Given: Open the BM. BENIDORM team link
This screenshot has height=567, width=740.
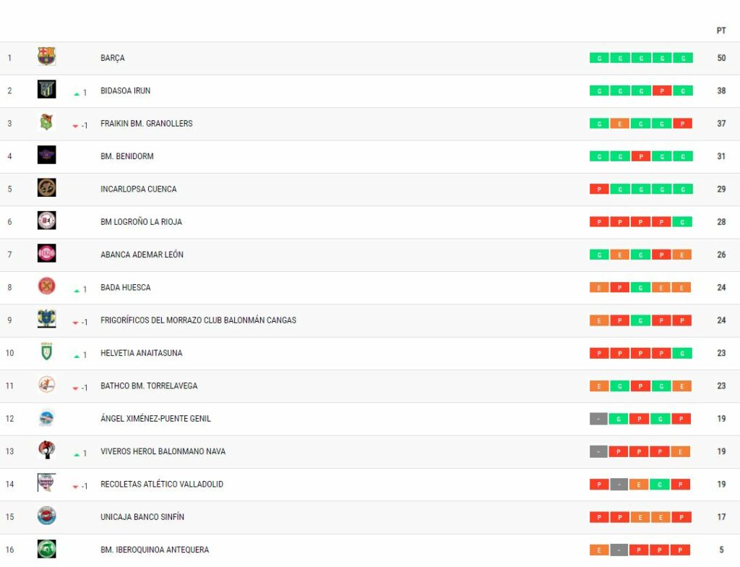Looking at the screenshot, I should [127, 156].
